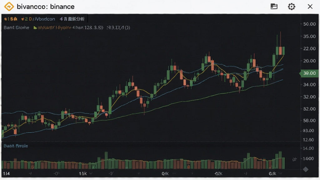Click the current price tag 39.00
The width and height of the screenshot is (320, 180).
309,73
